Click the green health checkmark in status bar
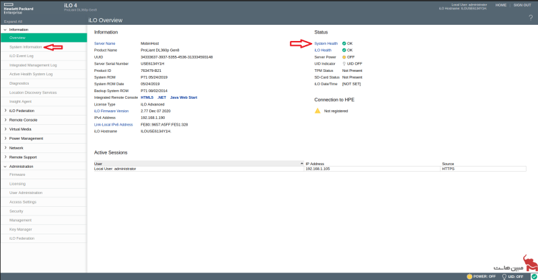Screen dimensions: 538x280 pos(534,276)
